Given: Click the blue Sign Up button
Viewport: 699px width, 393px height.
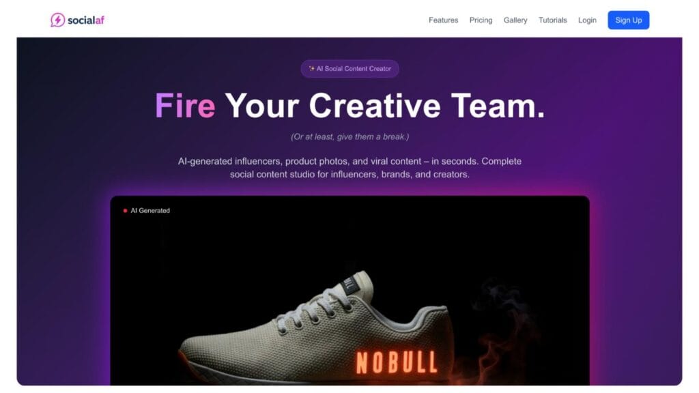Looking at the screenshot, I should click(628, 20).
